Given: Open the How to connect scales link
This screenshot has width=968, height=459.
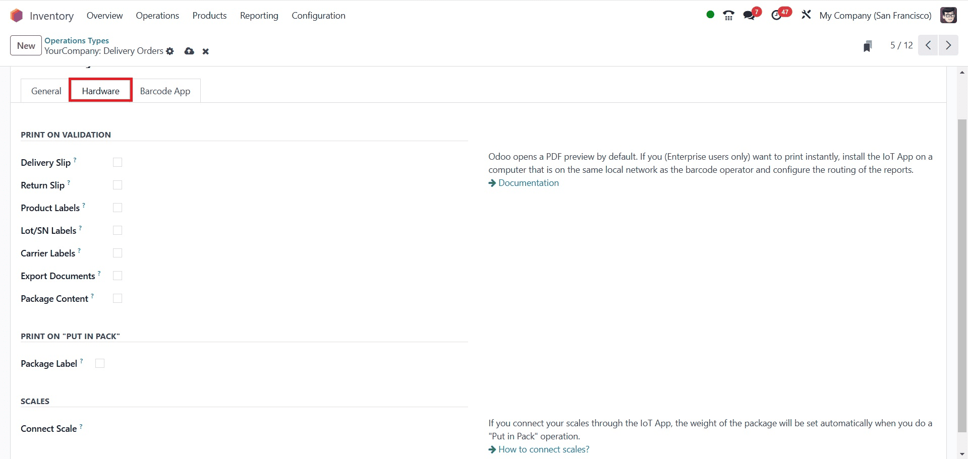Looking at the screenshot, I should pos(543,449).
